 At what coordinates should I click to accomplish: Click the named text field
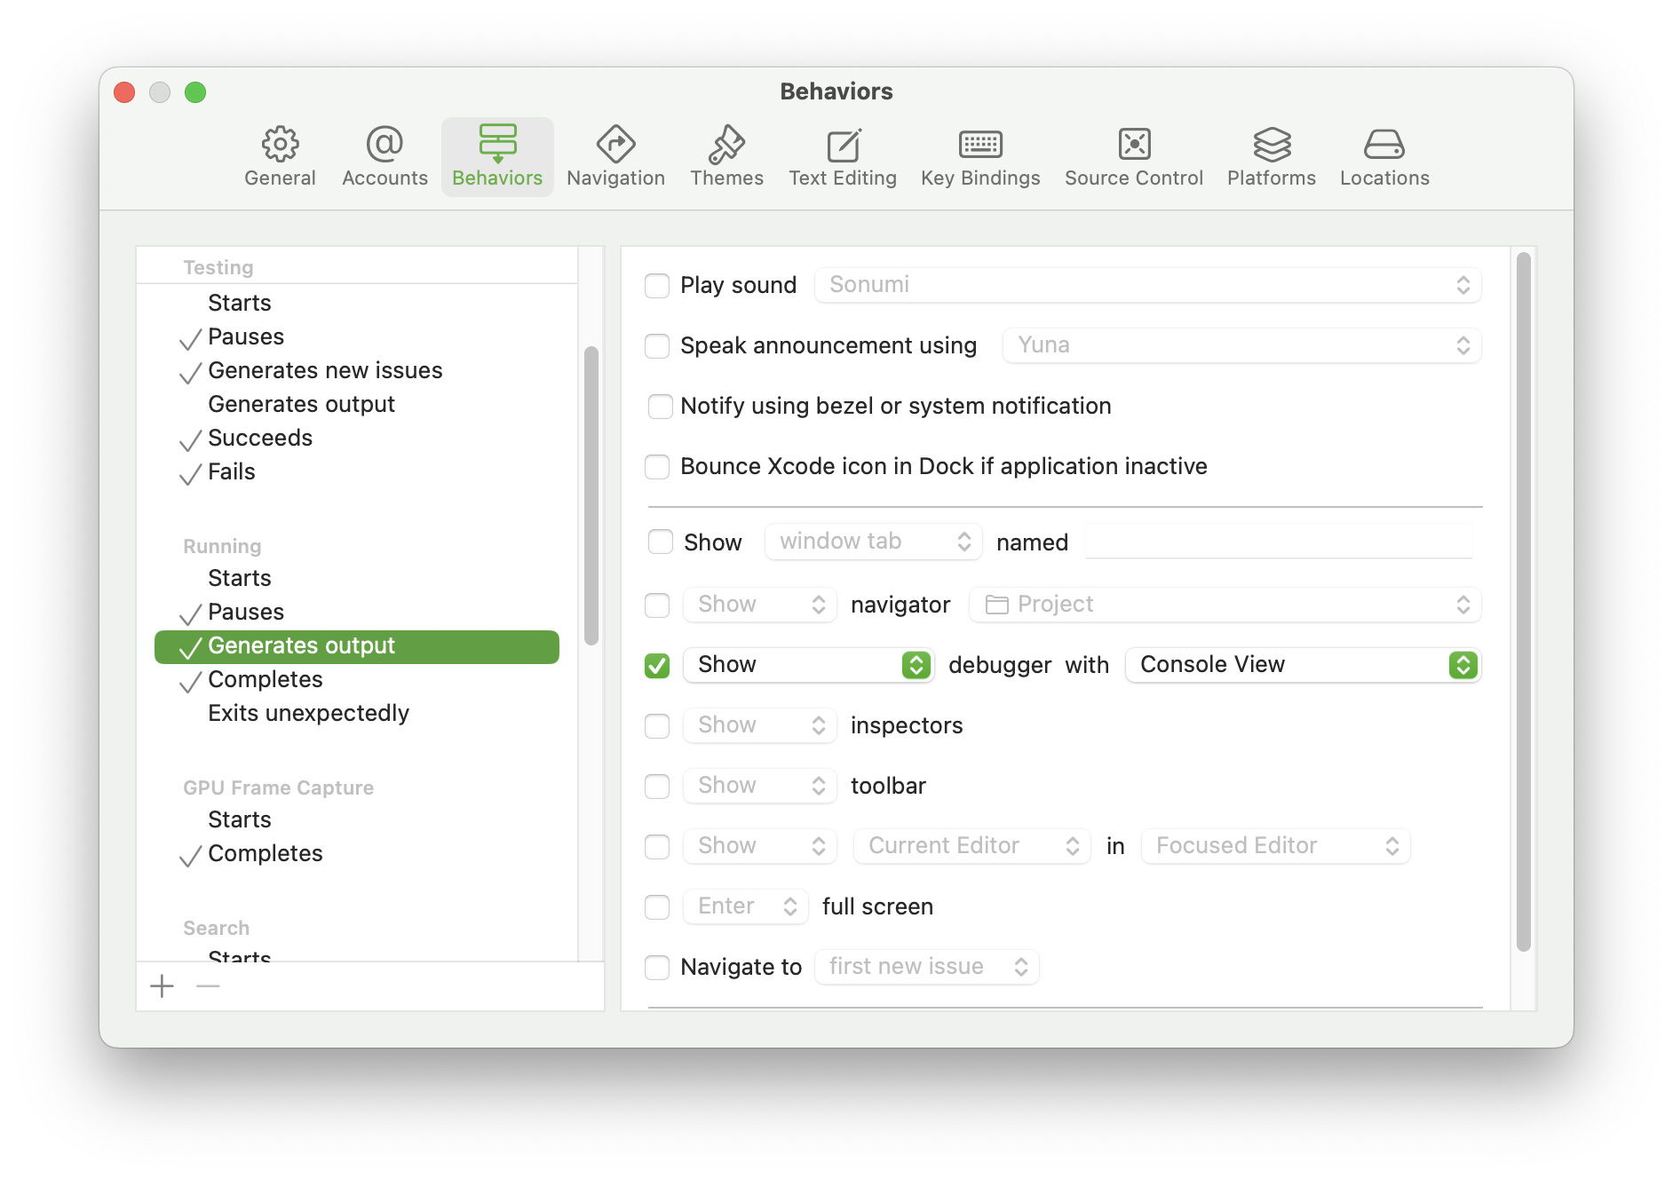click(1280, 542)
